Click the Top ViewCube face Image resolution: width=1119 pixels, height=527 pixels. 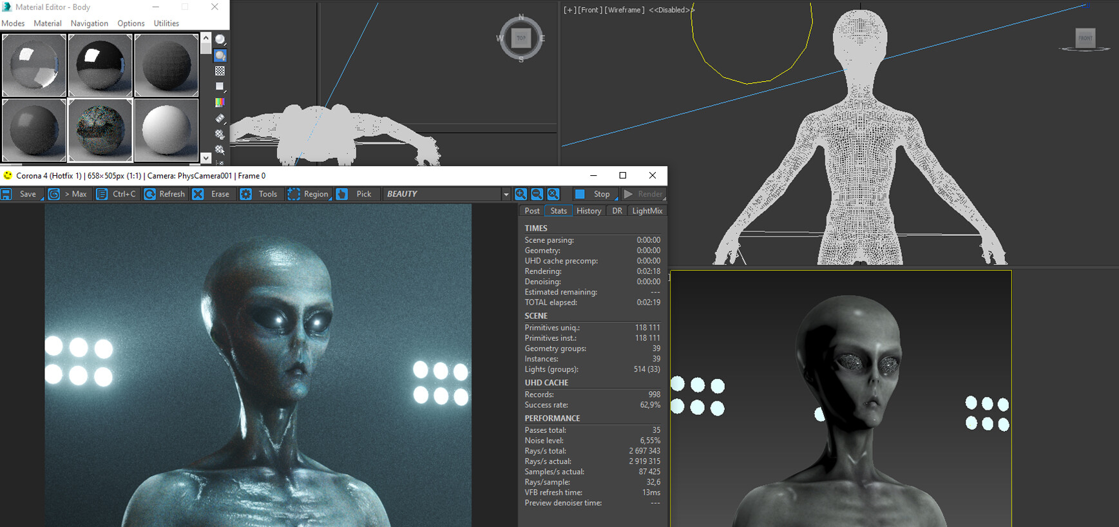(521, 38)
